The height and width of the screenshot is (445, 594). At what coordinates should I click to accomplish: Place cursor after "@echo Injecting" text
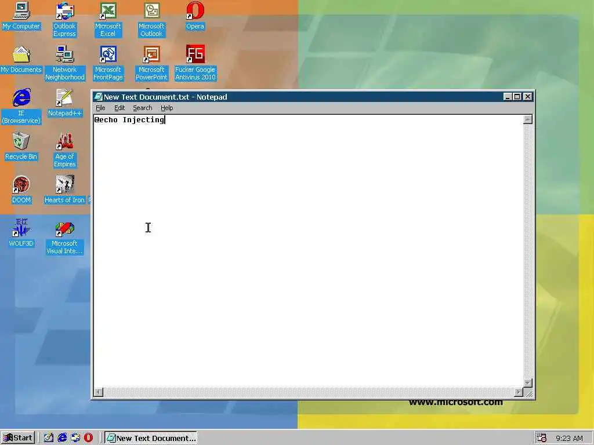[165, 120]
